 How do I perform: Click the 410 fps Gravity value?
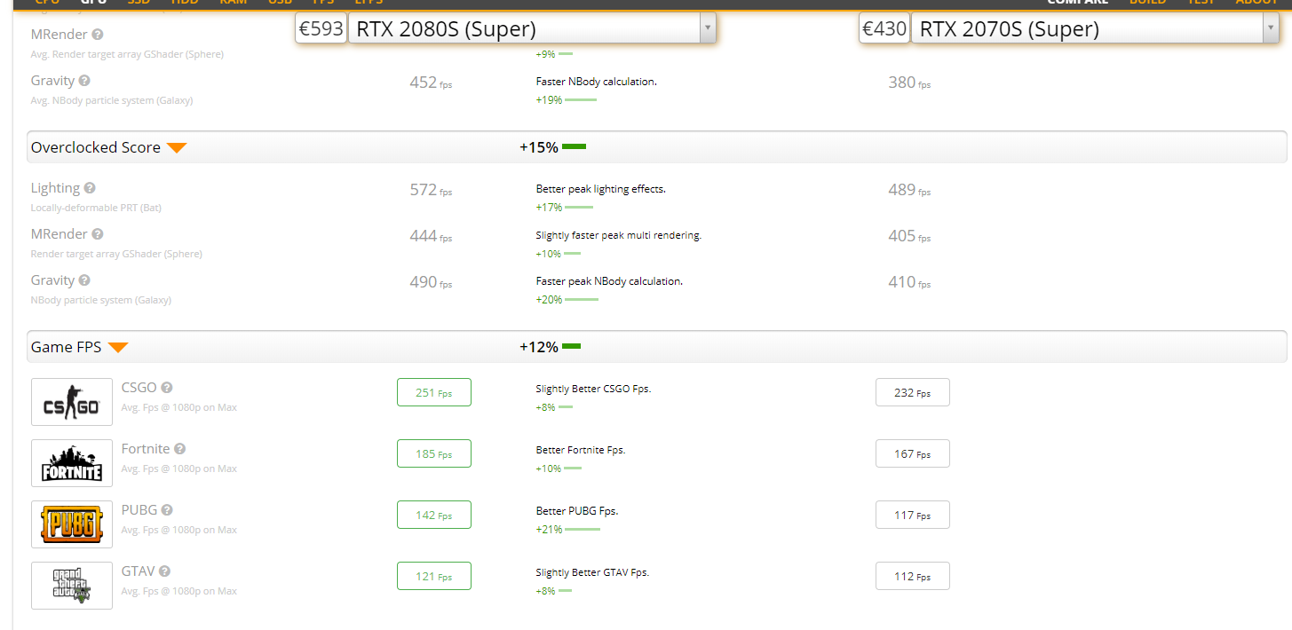click(x=909, y=282)
